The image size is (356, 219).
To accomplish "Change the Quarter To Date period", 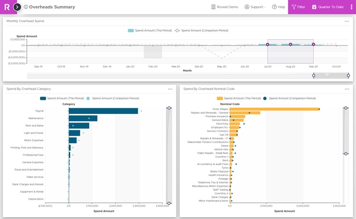I will [x=328, y=7].
